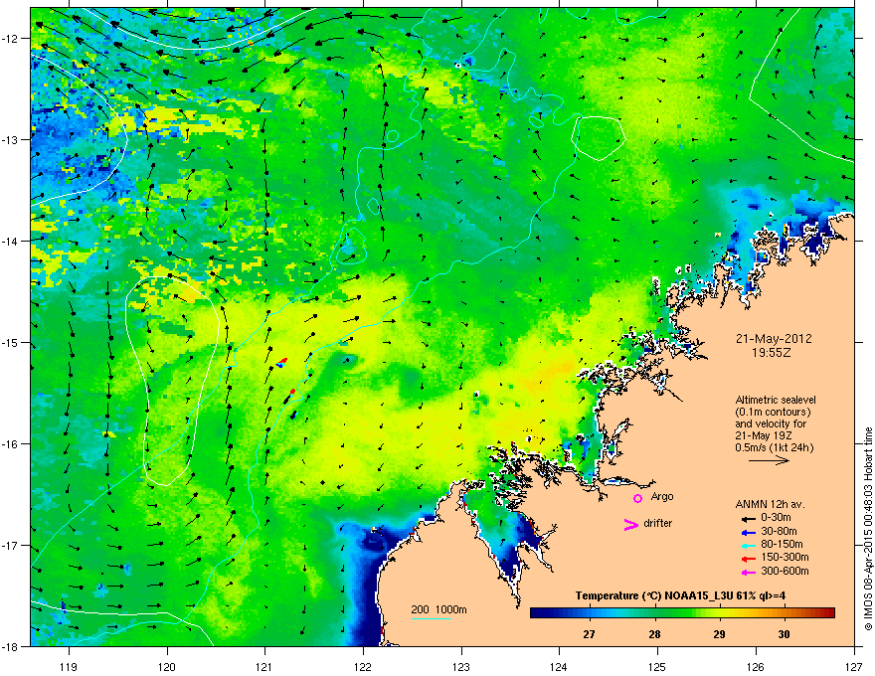This screenshot has width=875, height=676.
Task: Click the '80-150m' depth label
Action: 782,544
